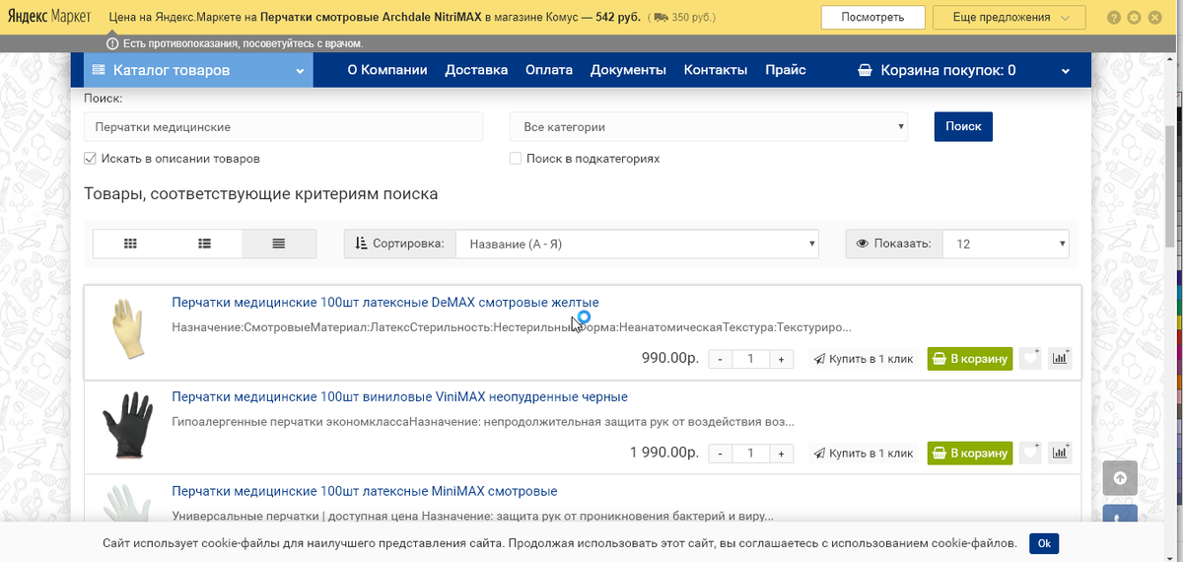1183x562 pixels.
Task: Click the price 1 990.00р.
Action: tap(664, 454)
